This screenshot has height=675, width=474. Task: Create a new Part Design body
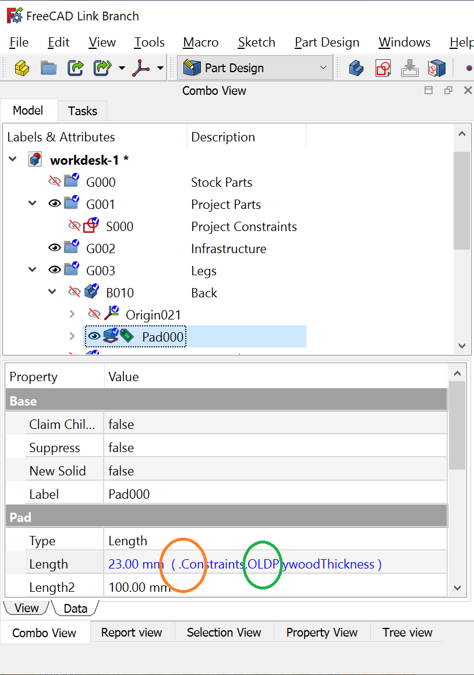click(x=356, y=68)
